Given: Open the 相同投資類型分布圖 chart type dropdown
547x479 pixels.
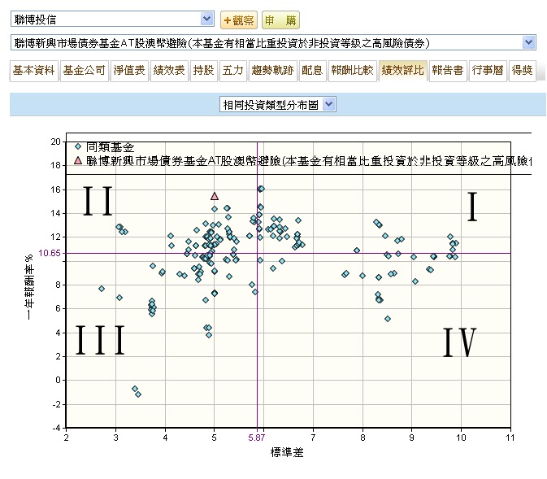Looking at the screenshot, I should pos(278,104).
